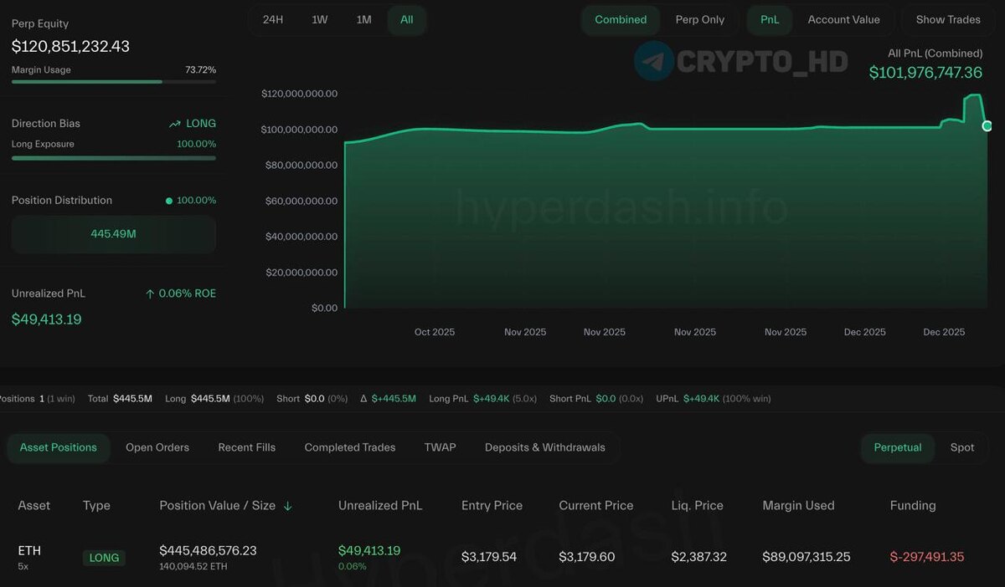Click the LONG badge in ETH row
This screenshot has width=1005, height=587.
[104, 558]
